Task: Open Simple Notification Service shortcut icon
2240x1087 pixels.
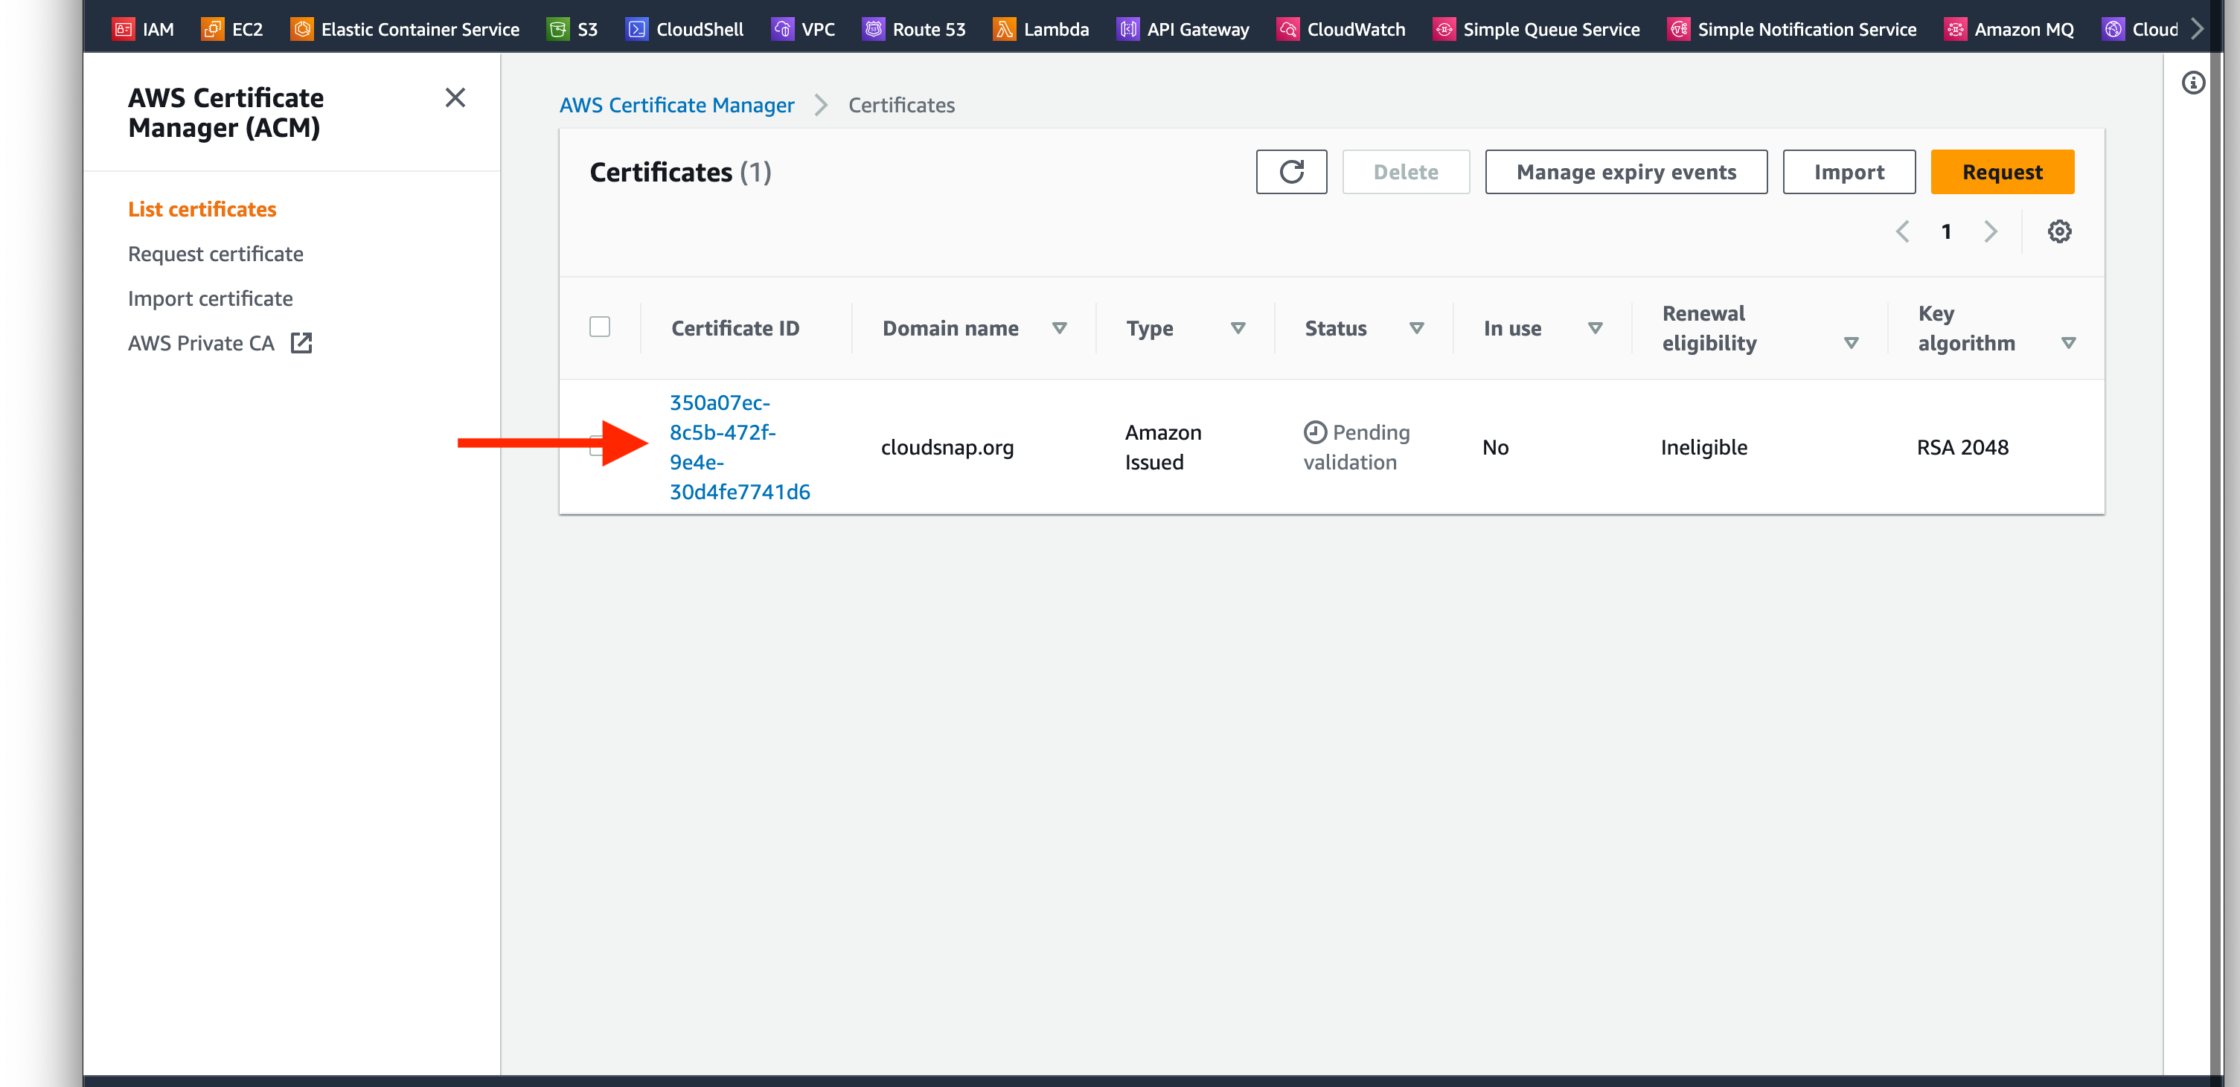Action: click(x=1678, y=29)
